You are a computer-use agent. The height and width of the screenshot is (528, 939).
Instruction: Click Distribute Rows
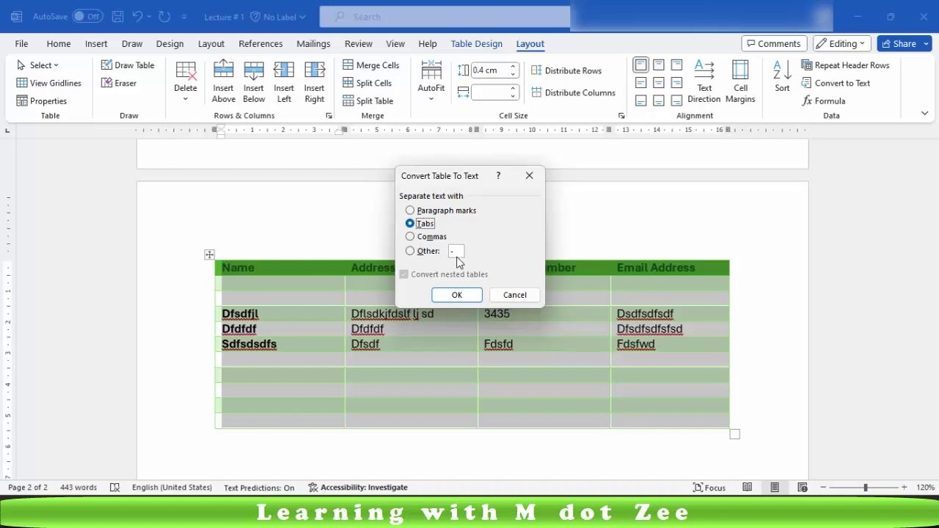(566, 70)
